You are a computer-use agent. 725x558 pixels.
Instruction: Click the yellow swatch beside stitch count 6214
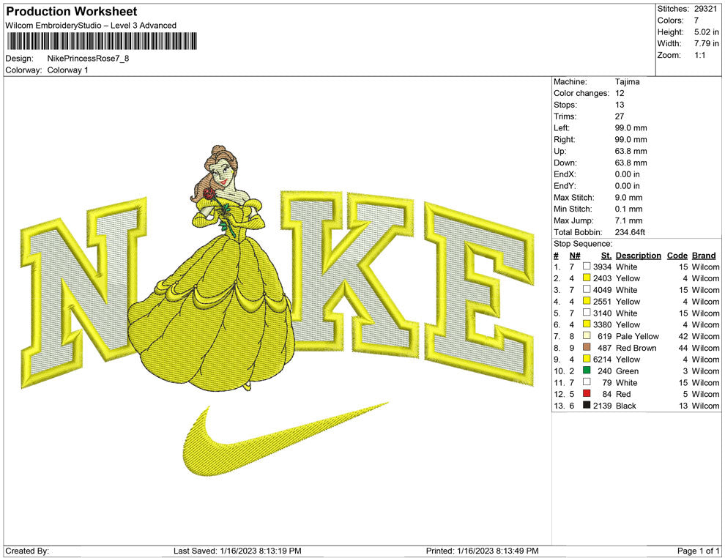click(587, 359)
